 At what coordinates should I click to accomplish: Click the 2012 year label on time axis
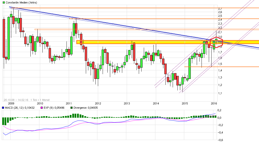pos(98,103)
